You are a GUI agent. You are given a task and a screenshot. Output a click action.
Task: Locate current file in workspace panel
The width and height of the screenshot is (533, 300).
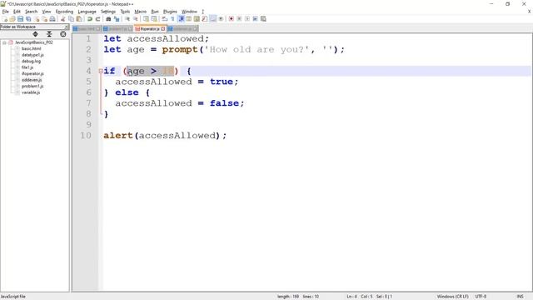click(63, 34)
